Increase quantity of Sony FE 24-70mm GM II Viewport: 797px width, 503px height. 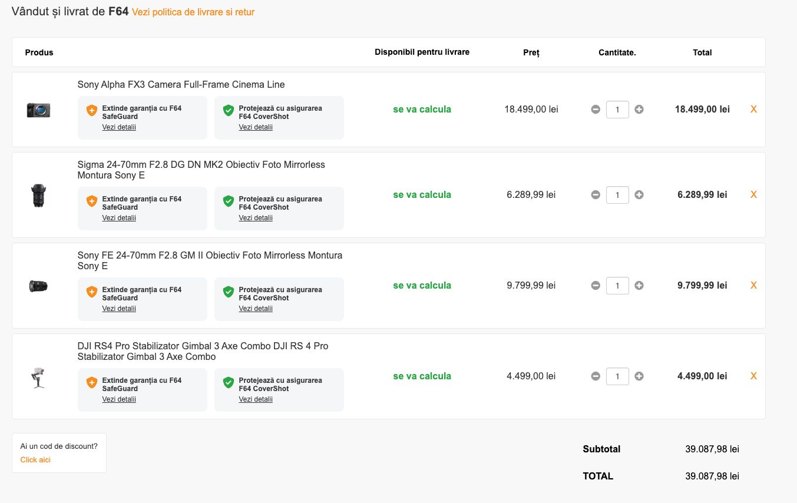tap(639, 286)
